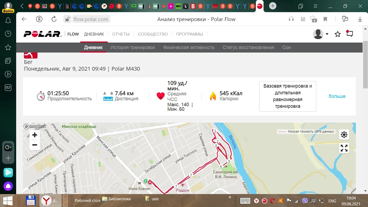Toggle read-aloud headphones icon
This screenshot has width=368, height=207.
(x=291, y=19)
